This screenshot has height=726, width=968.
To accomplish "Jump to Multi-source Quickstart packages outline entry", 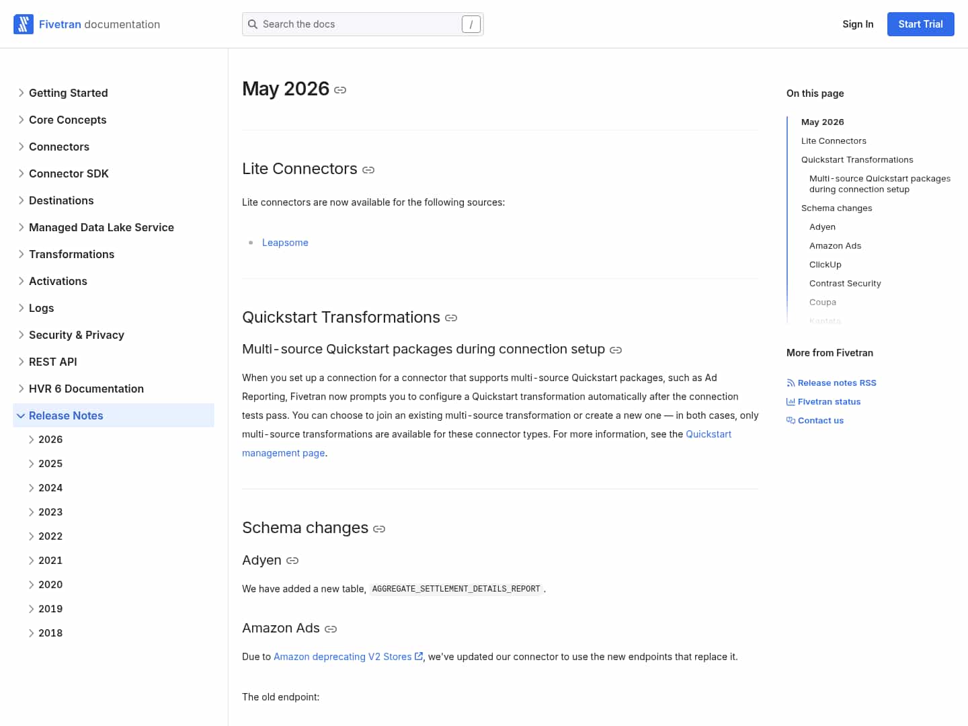I will 880,184.
